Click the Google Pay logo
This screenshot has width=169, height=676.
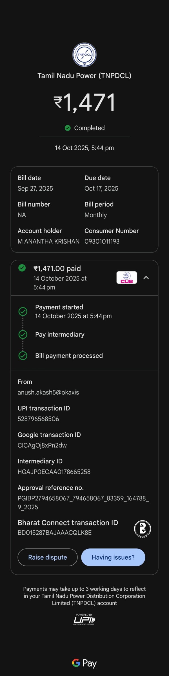(x=84, y=663)
